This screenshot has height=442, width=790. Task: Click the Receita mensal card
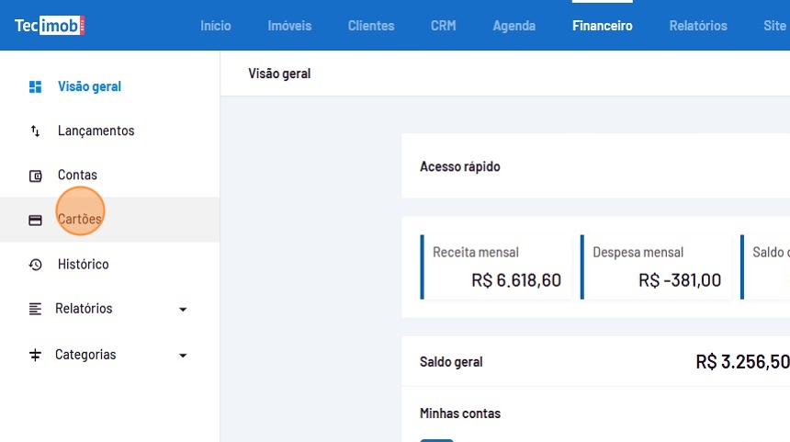pos(497,266)
